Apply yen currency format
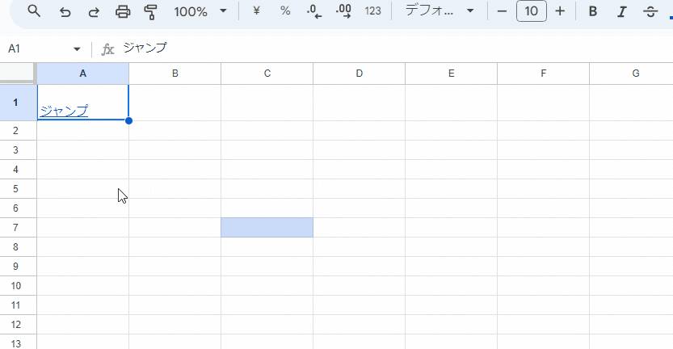This screenshot has width=673, height=349. pyautogui.click(x=256, y=11)
